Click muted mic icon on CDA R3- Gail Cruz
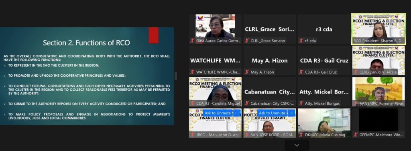The height and width of the screenshot is (151, 411). click(301, 72)
